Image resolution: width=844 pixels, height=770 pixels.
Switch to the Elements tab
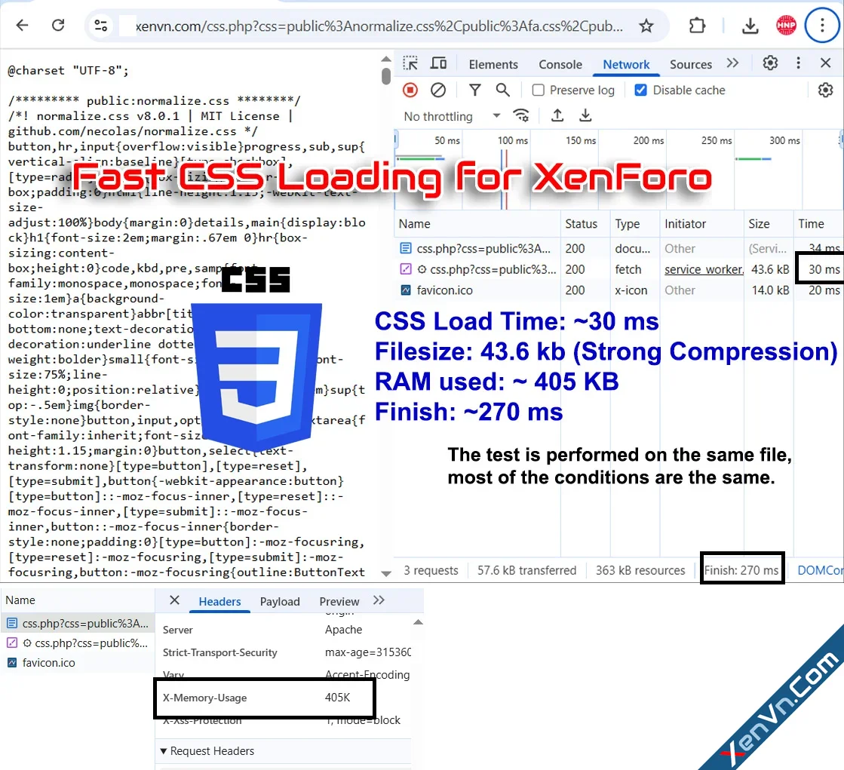coord(493,65)
